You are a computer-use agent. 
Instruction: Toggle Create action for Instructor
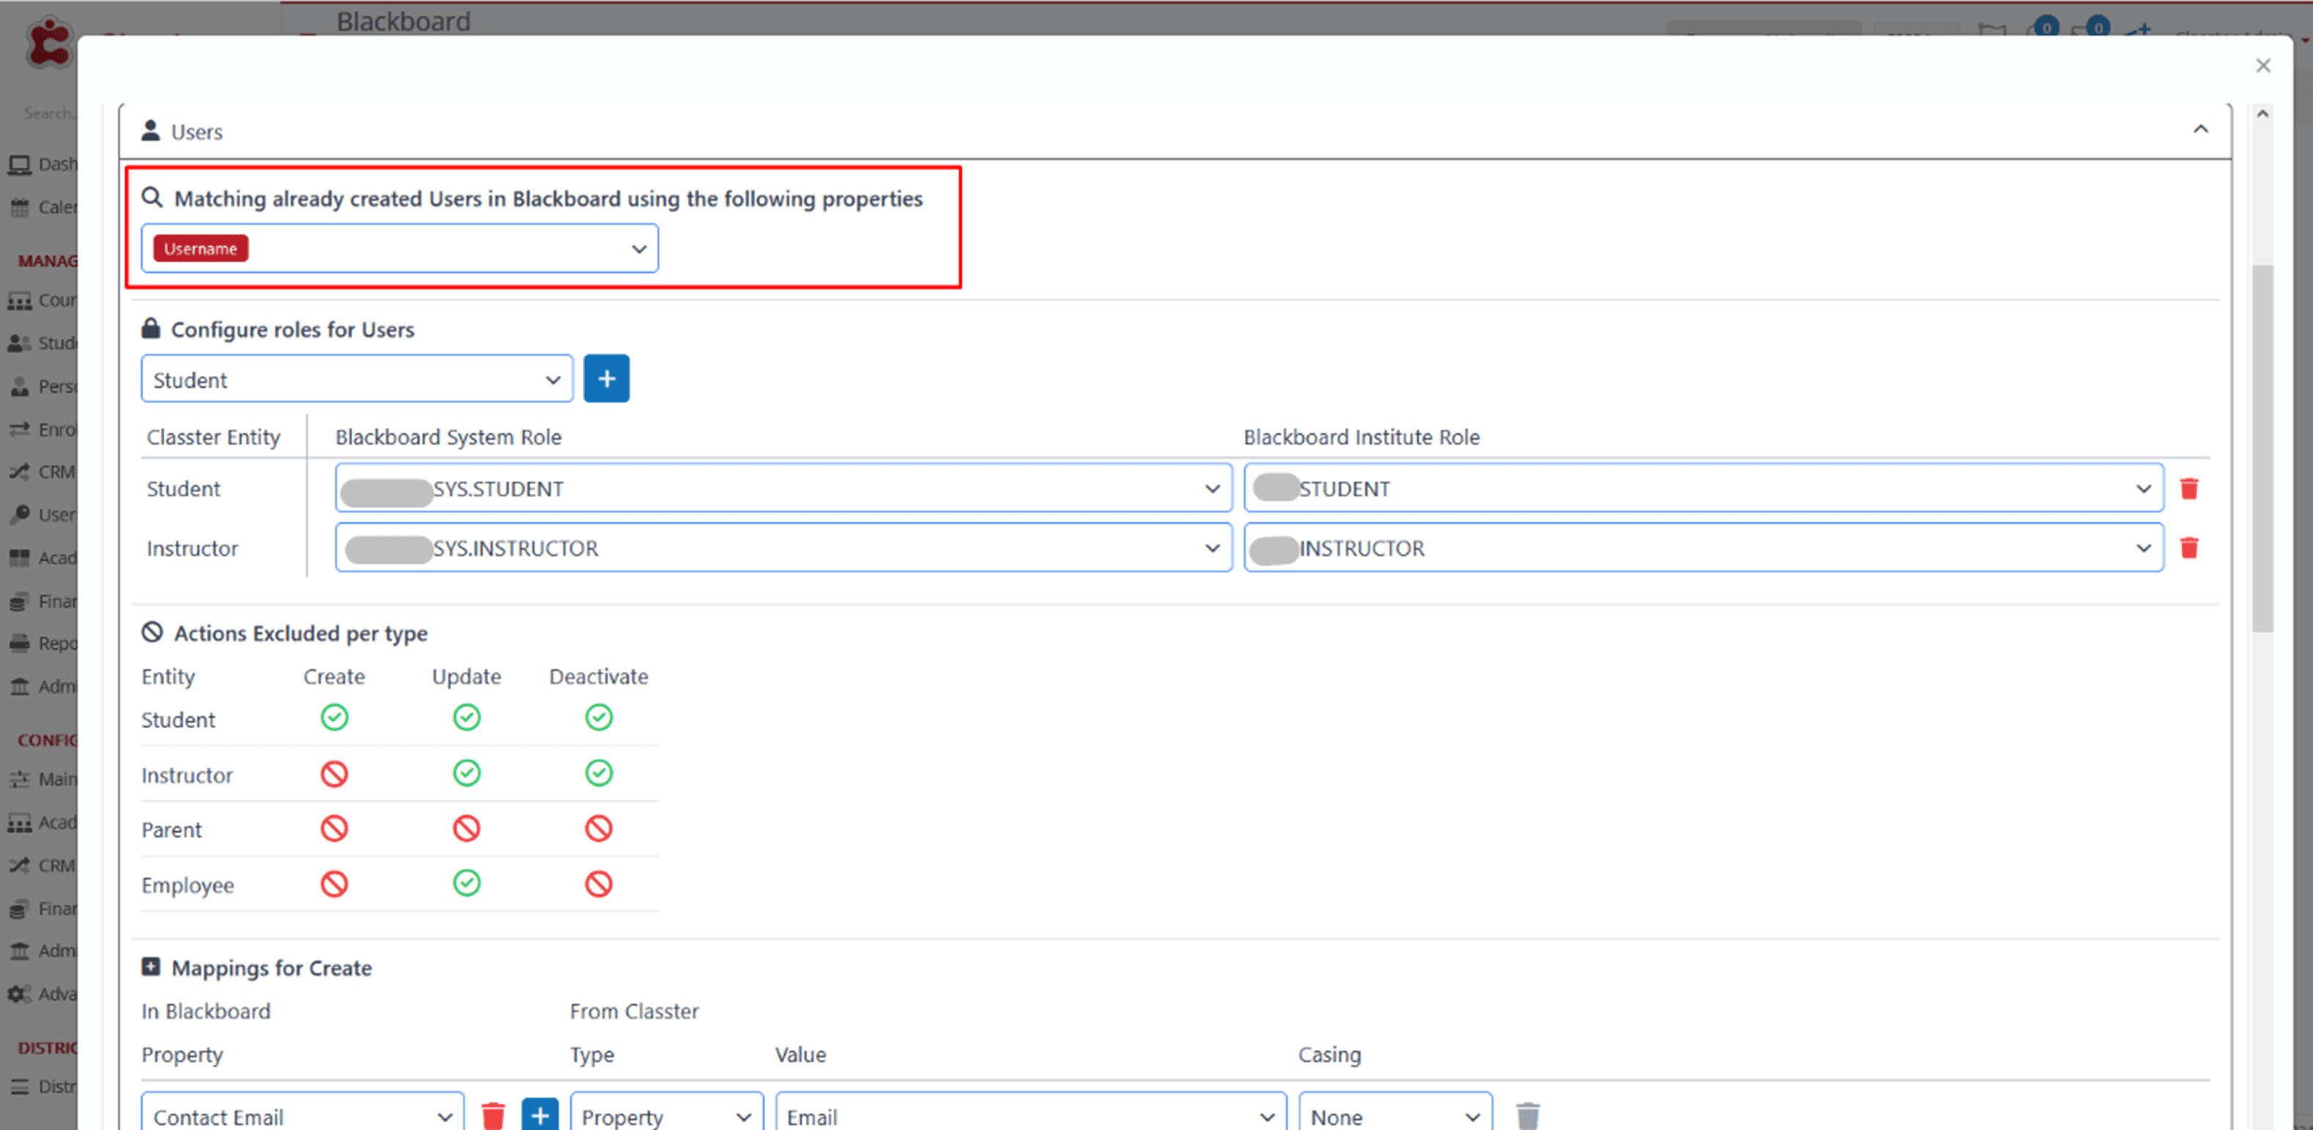334,774
